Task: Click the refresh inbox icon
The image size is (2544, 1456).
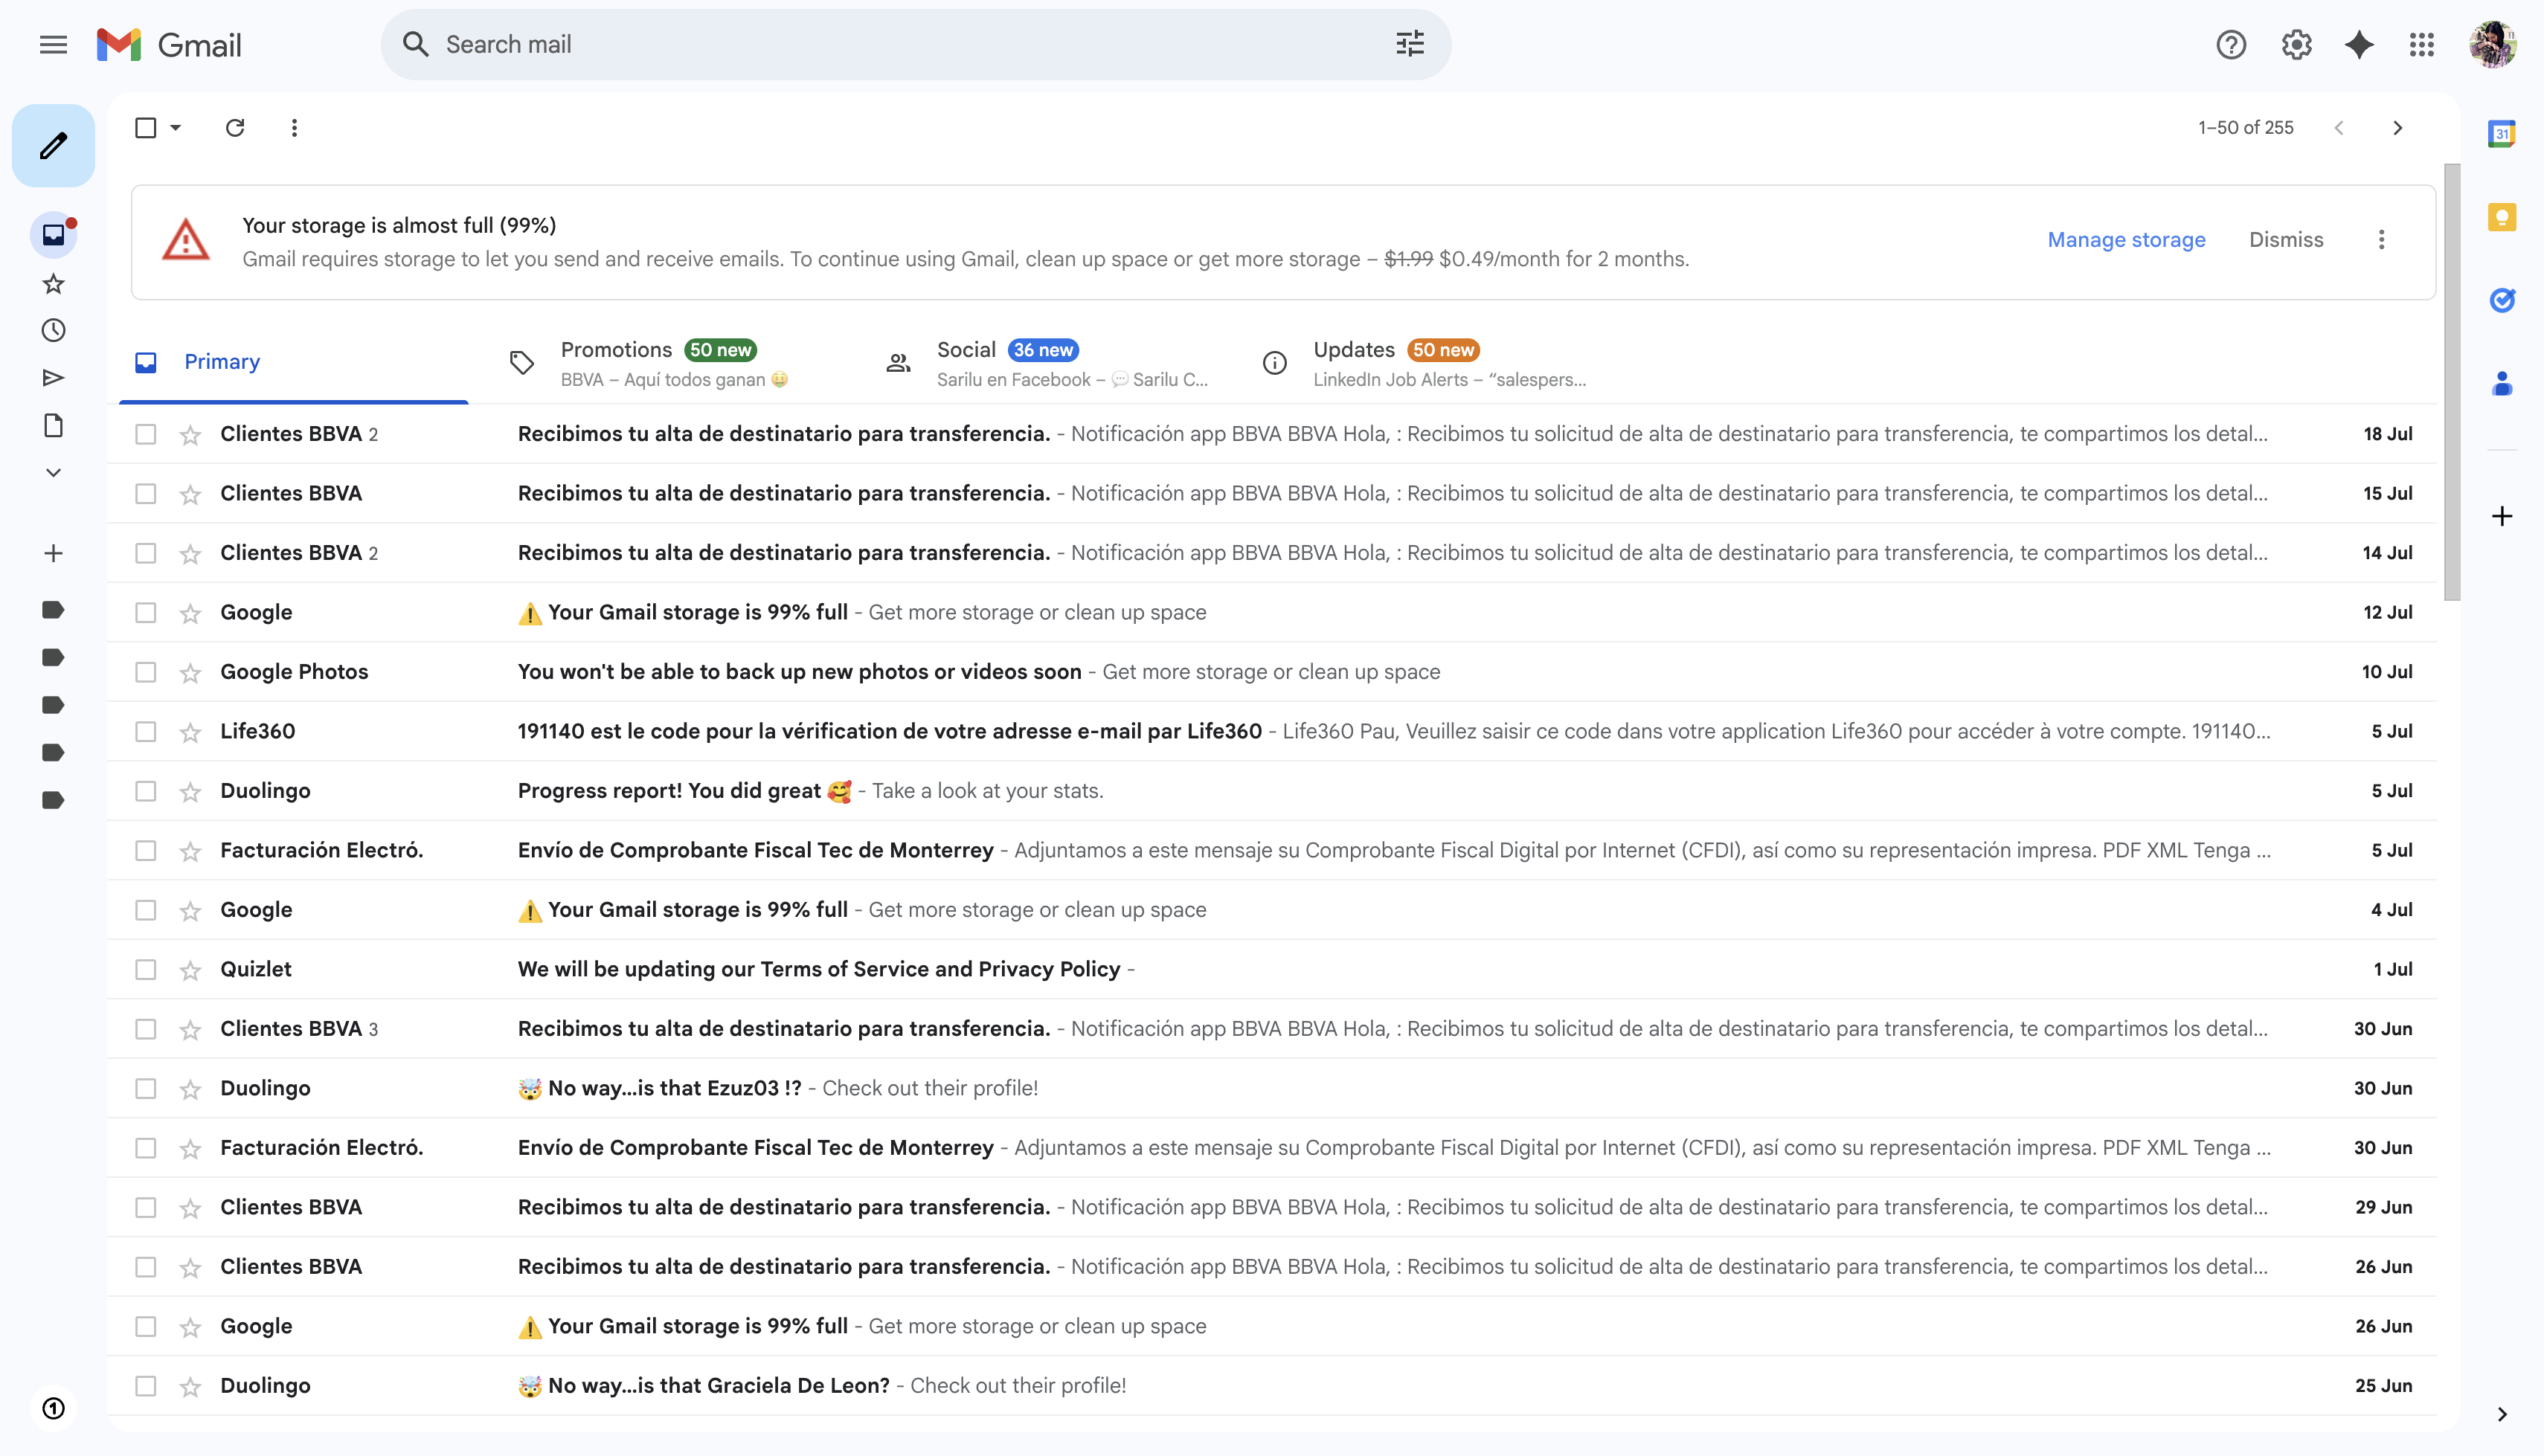Action: coord(235,128)
